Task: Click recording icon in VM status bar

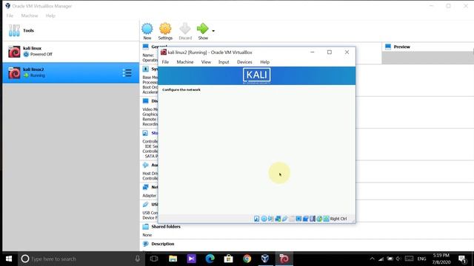Action: [306, 219]
